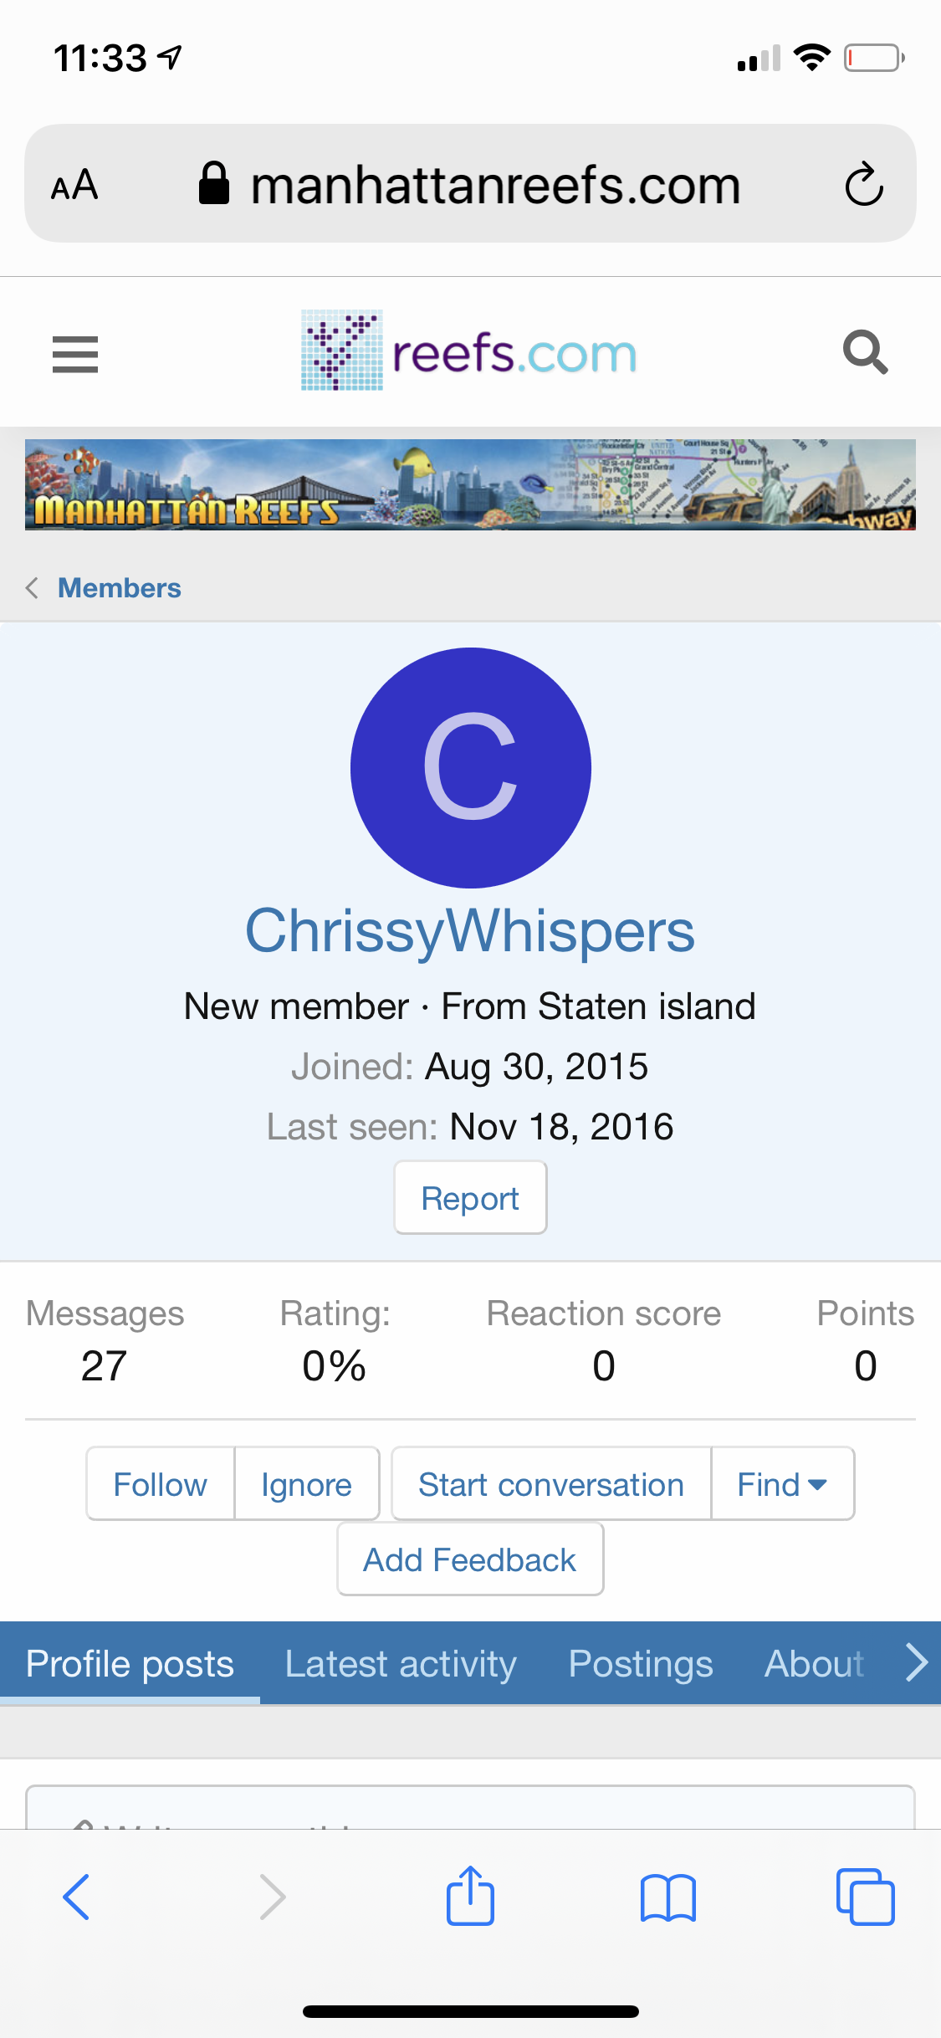Report the ChrissyWhispers profile

470,1198
